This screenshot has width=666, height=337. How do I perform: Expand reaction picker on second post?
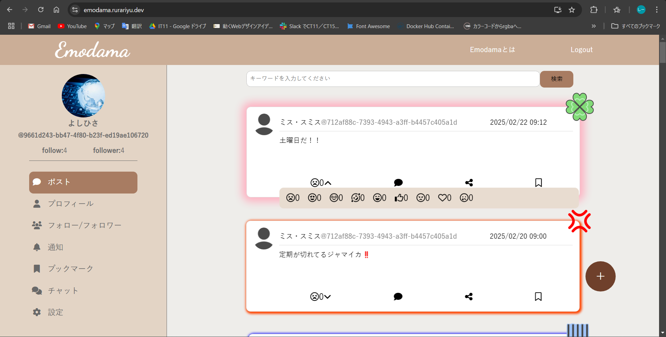(x=327, y=297)
